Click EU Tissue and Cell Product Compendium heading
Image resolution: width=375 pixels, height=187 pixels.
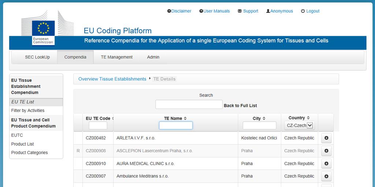[x=33, y=123]
